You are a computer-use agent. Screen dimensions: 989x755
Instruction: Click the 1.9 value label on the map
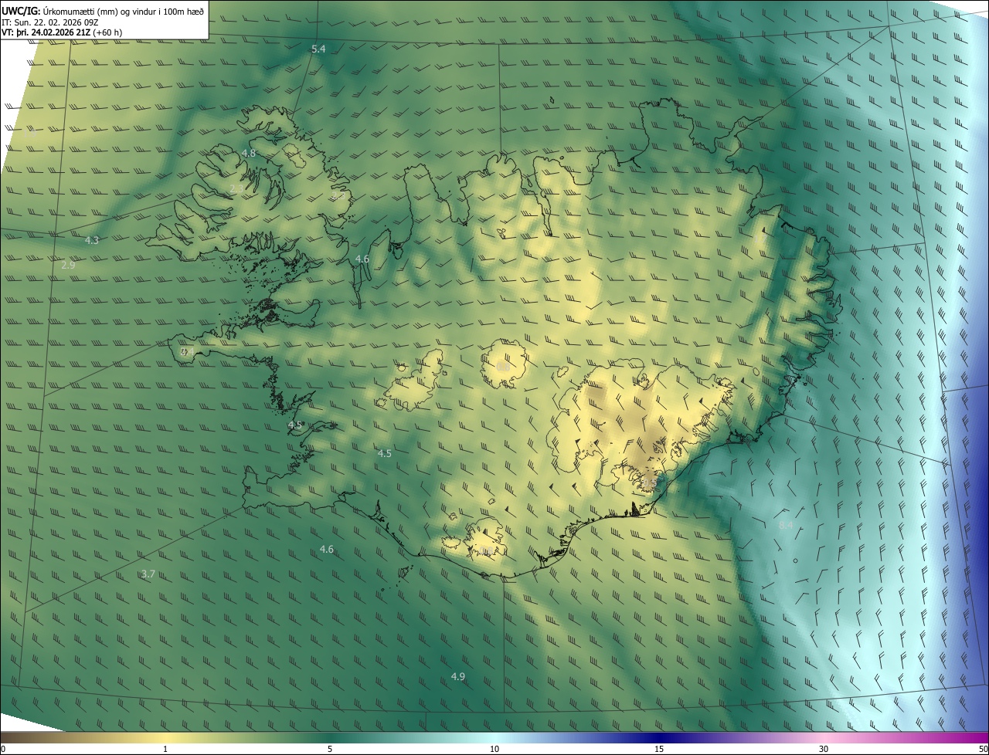[29, 134]
